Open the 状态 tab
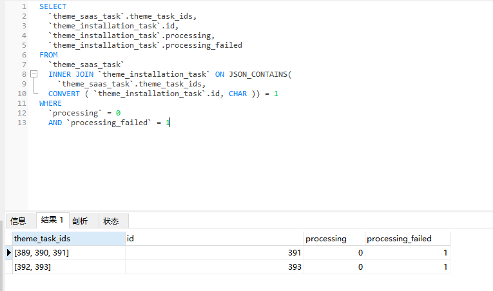 111,221
